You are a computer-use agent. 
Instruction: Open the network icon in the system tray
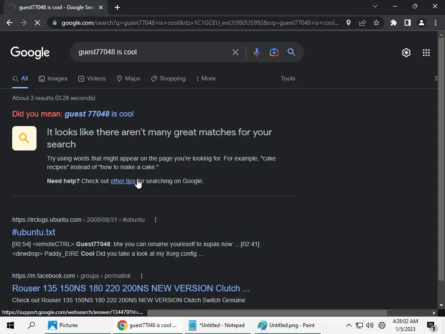pos(359,325)
